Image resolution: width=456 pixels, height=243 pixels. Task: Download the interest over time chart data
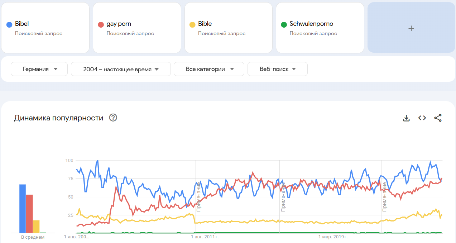tap(406, 118)
